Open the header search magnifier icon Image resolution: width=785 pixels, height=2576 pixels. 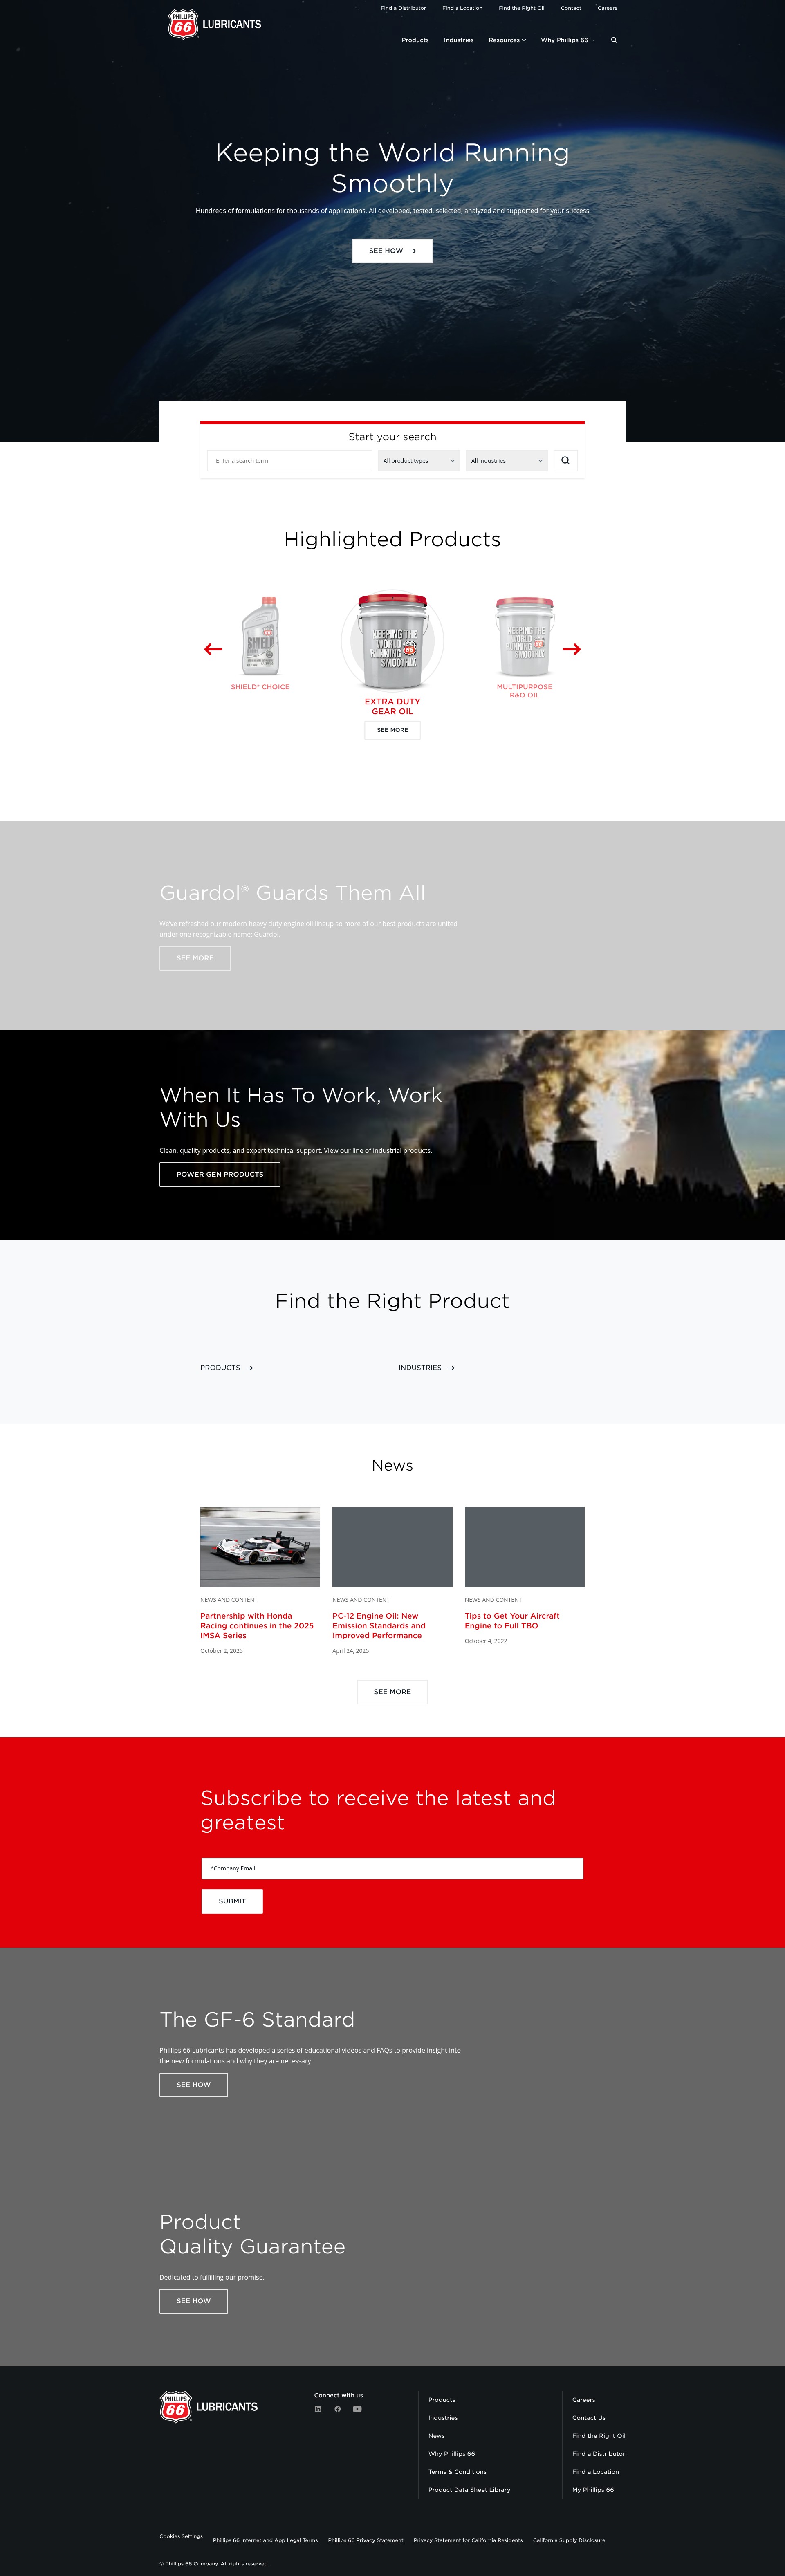(x=614, y=40)
